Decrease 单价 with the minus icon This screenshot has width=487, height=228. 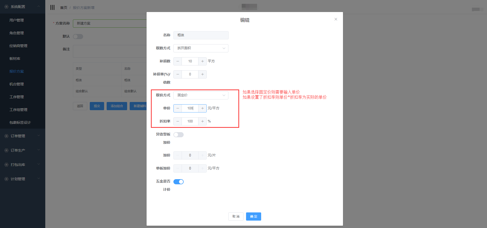(178, 108)
